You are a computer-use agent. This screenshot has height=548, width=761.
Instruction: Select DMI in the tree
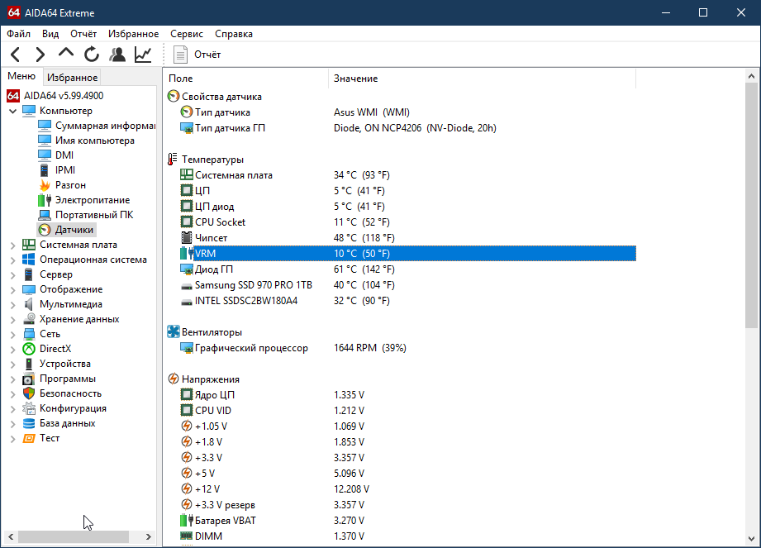click(x=64, y=155)
